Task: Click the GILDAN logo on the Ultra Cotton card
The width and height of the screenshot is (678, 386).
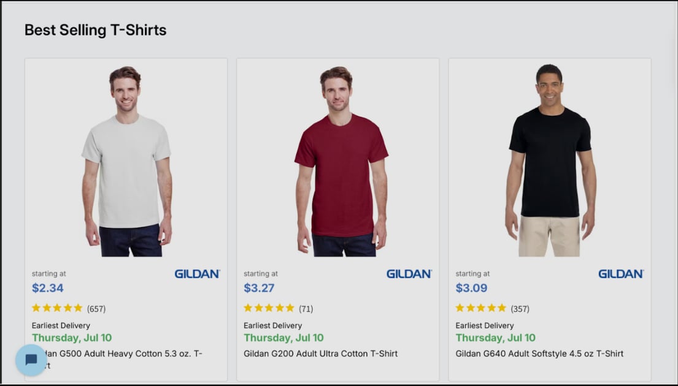Action: click(409, 274)
